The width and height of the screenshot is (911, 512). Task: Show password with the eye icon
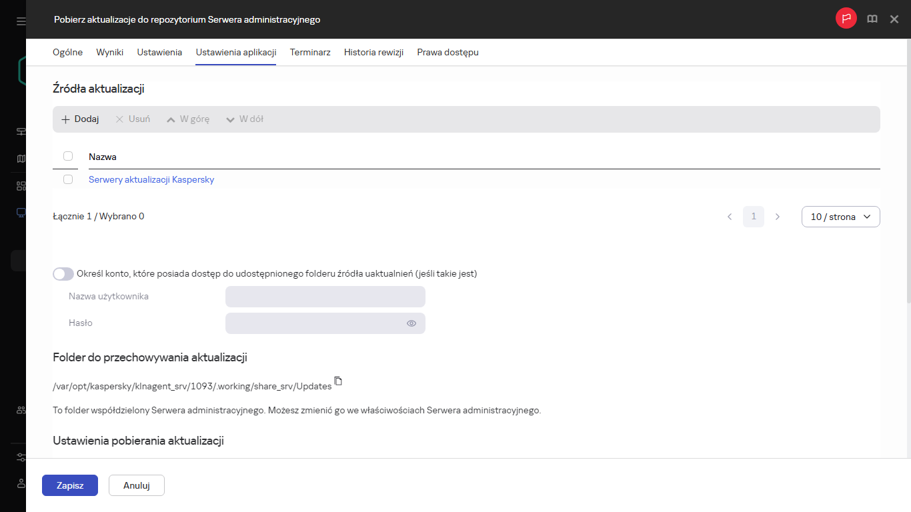[411, 323]
